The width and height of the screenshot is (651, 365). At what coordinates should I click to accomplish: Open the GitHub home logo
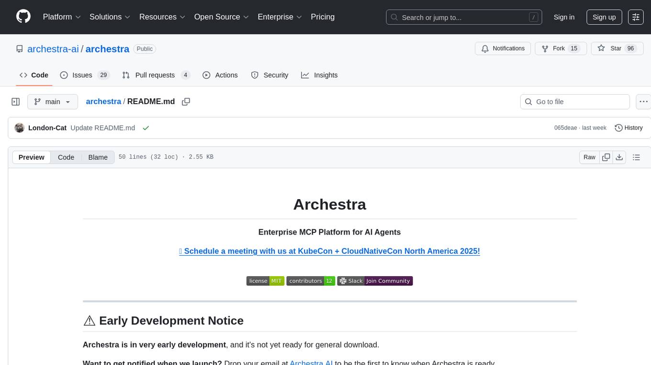(23, 17)
